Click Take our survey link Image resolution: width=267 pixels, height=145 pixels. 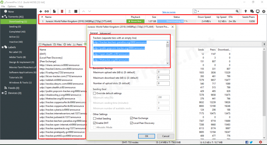coord(169,12)
